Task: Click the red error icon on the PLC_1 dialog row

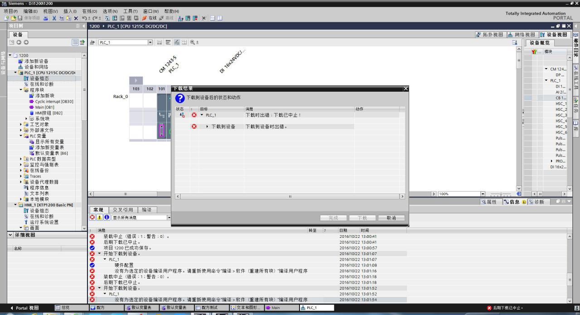Action: click(x=194, y=115)
